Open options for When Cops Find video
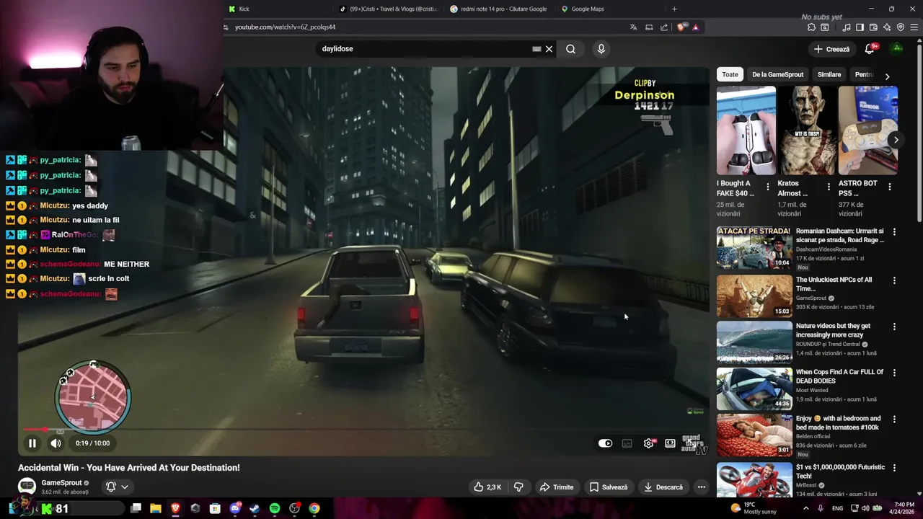The image size is (923, 519). click(x=894, y=373)
